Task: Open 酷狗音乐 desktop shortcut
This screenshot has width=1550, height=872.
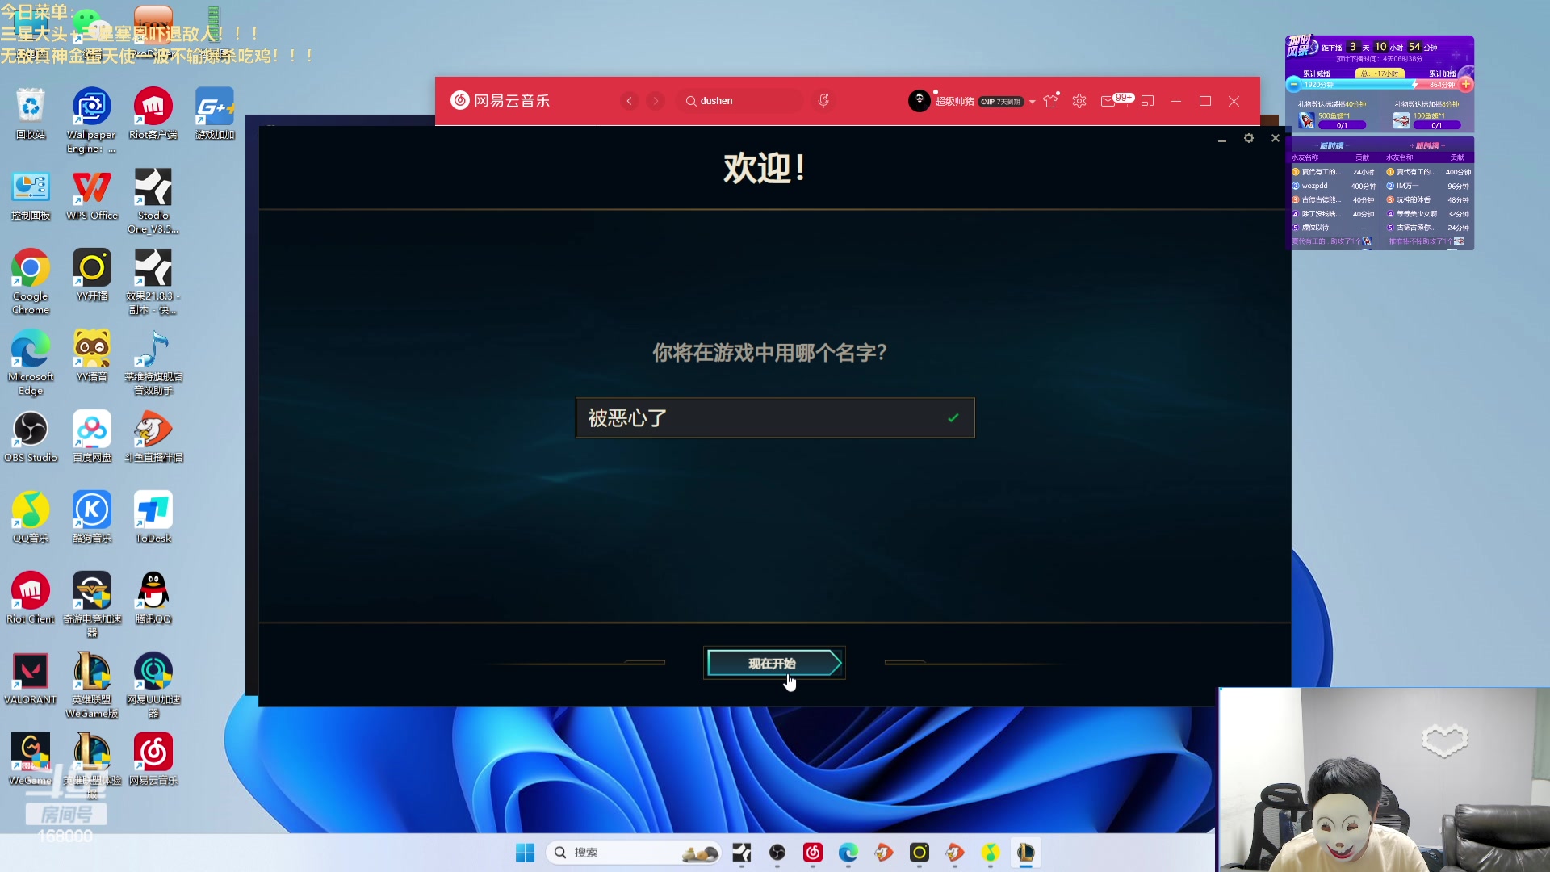Action: [x=92, y=518]
